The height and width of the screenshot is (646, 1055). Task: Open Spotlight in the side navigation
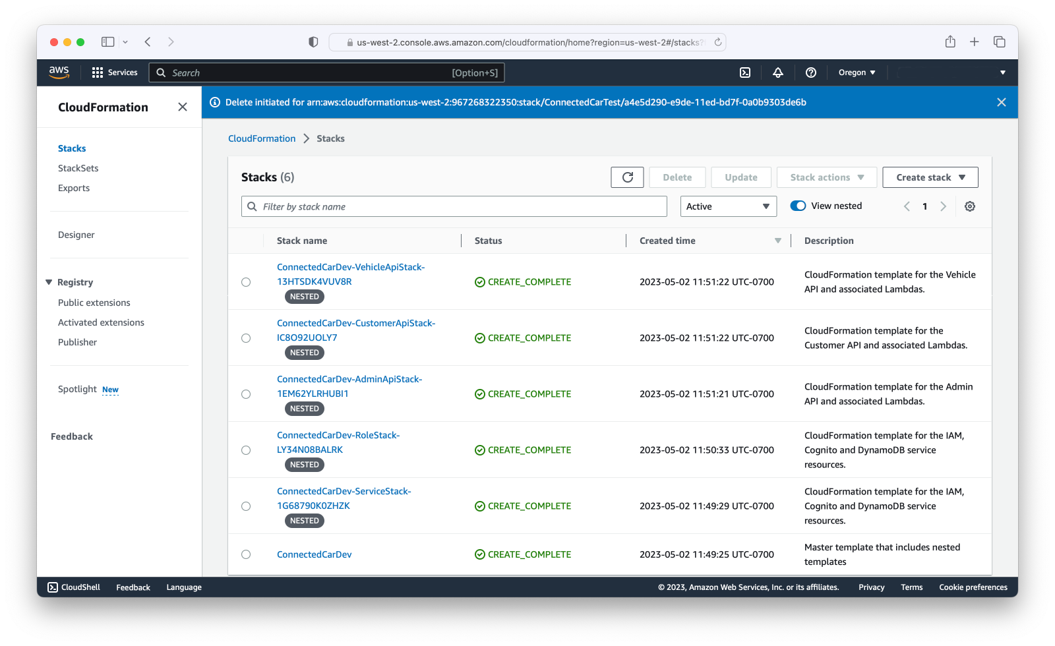tap(77, 389)
